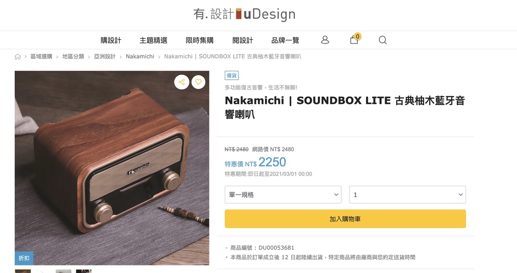Open the 品牌一覽 menu item
The width and height of the screenshot is (517, 273).
(285, 40)
